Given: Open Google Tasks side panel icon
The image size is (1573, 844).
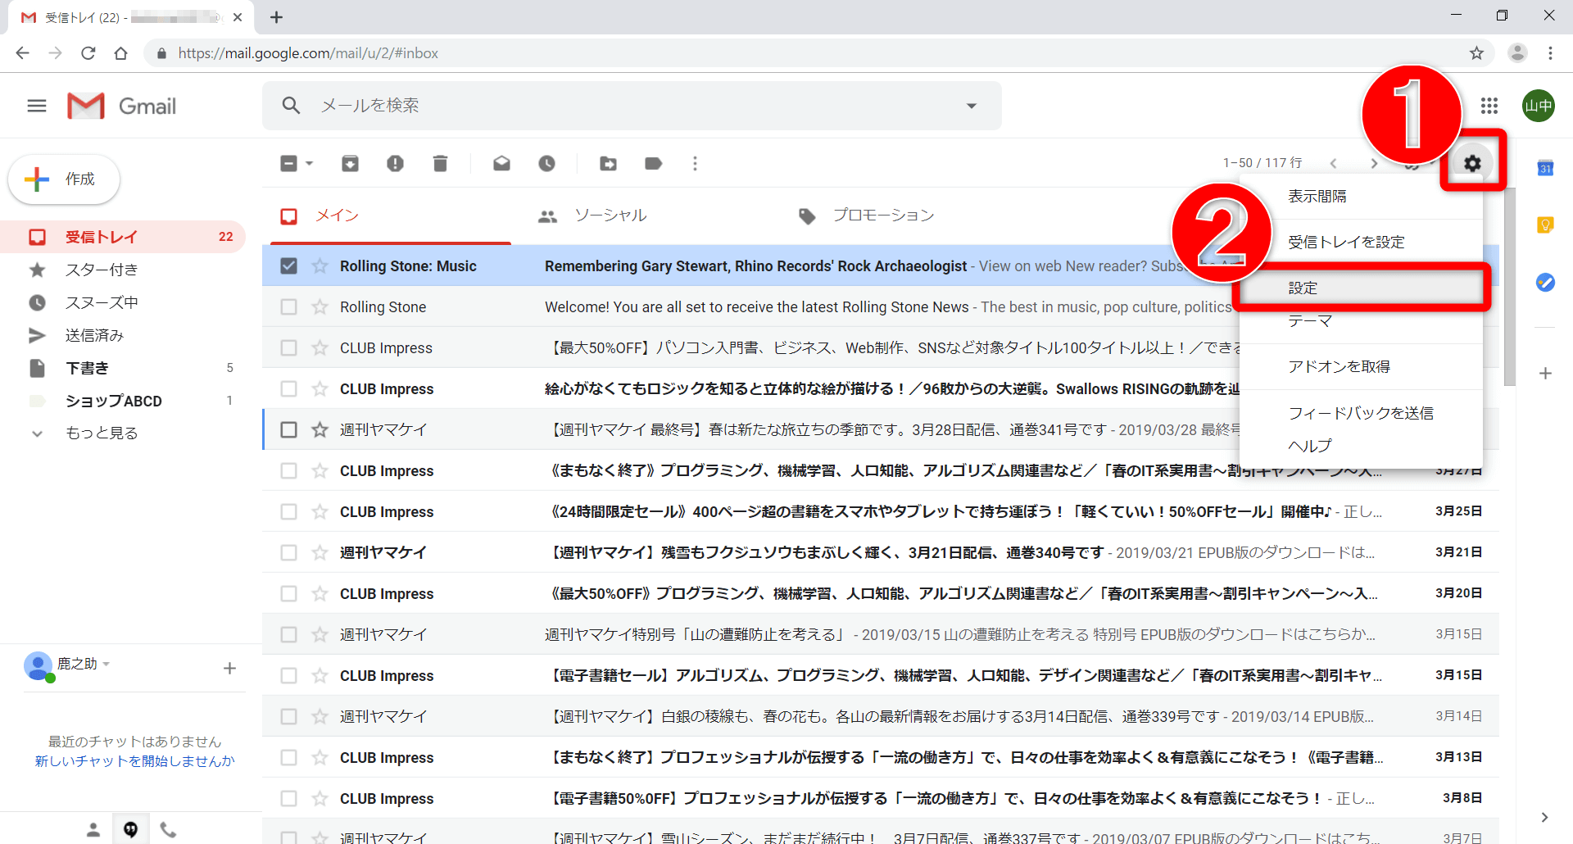Looking at the screenshot, I should click(x=1545, y=283).
